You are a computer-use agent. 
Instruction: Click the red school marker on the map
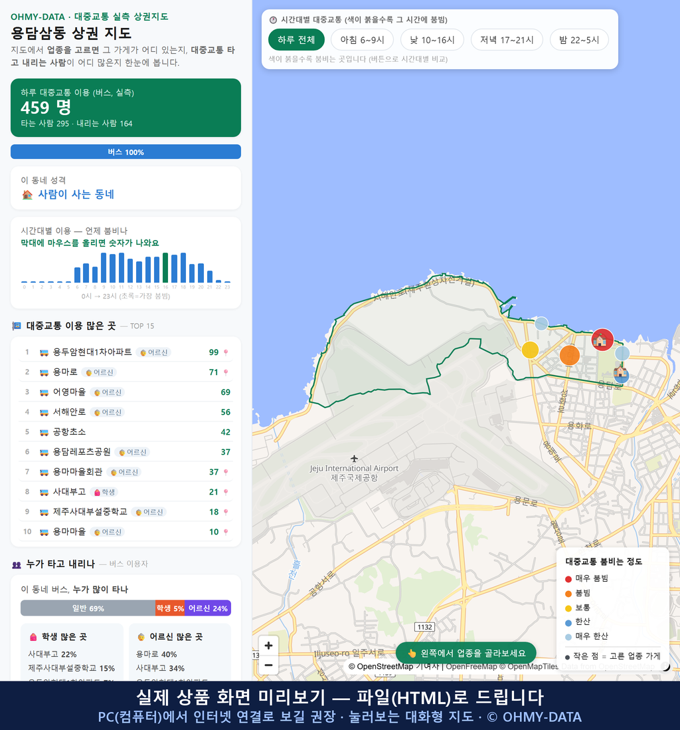tap(602, 340)
